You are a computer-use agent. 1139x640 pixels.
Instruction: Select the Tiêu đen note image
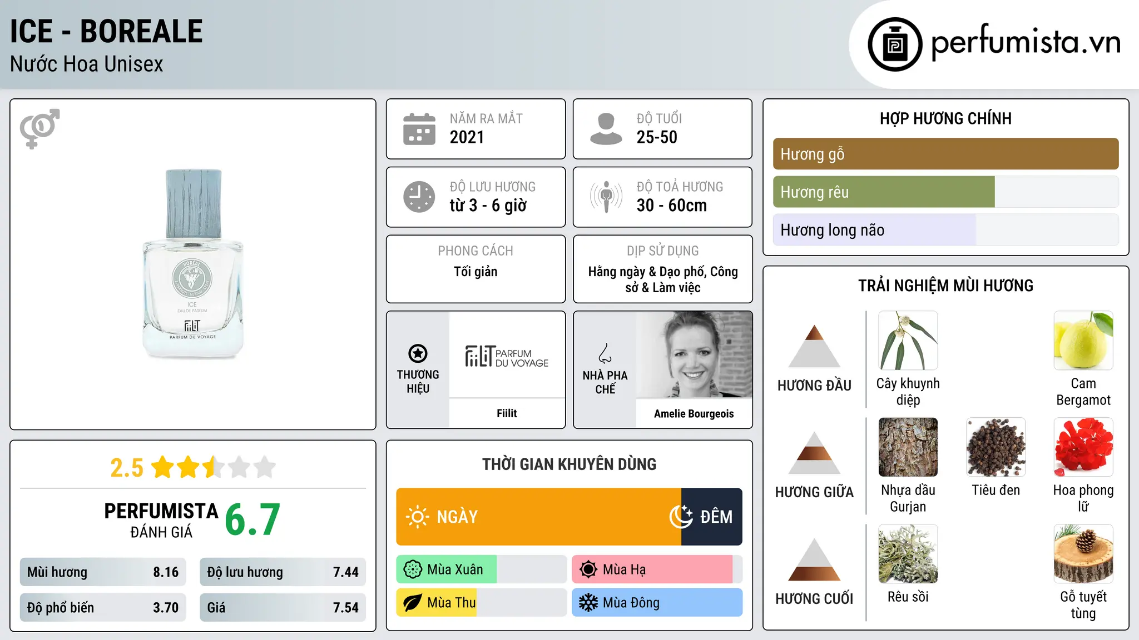[x=996, y=447]
